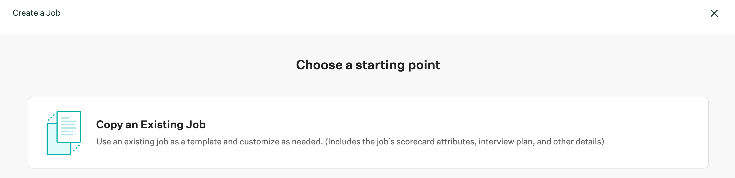Click the Choose a starting point heading
Screen dimensions: 735x178
(x=367, y=65)
